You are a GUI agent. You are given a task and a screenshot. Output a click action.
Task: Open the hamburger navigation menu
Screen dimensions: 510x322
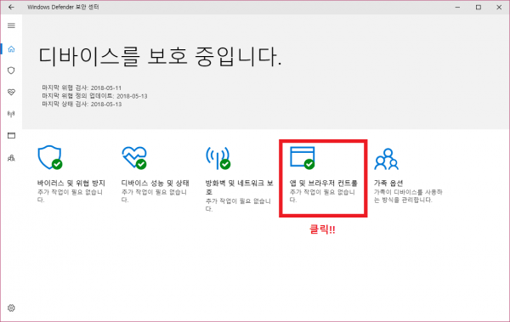click(11, 25)
